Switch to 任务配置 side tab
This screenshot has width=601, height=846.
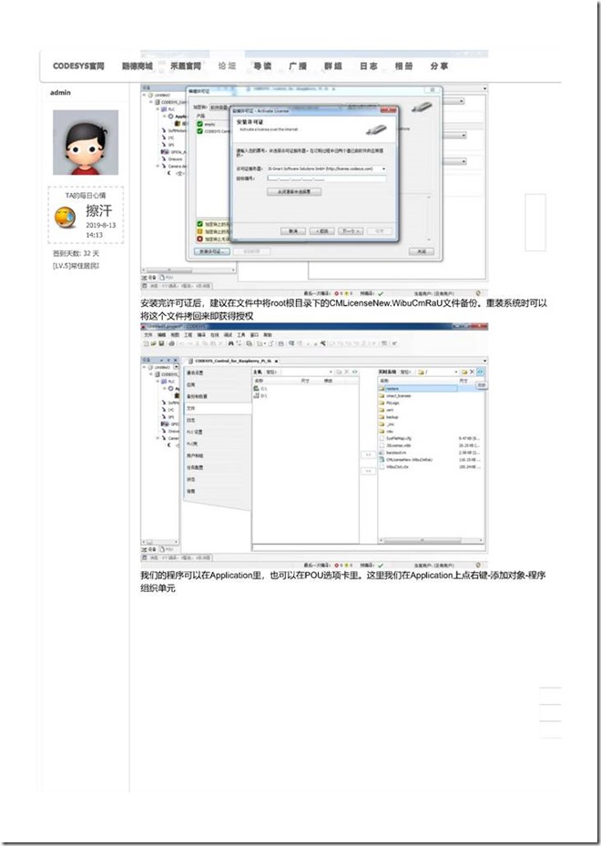pyautogui.click(x=217, y=467)
